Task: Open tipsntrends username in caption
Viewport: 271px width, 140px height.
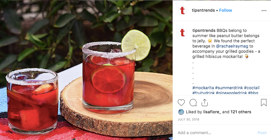Action: pos(204,31)
